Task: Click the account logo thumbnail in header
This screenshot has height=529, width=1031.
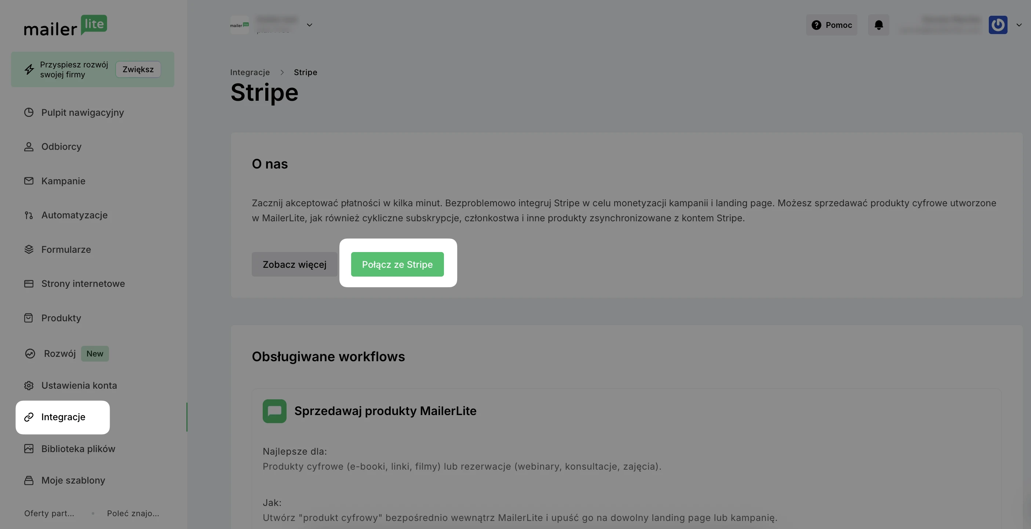Action: pyautogui.click(x=239, y=25)
